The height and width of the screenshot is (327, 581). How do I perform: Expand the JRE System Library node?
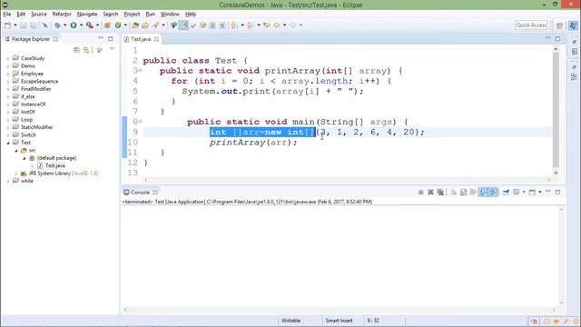pyautogui.click(x=16, y=173)
